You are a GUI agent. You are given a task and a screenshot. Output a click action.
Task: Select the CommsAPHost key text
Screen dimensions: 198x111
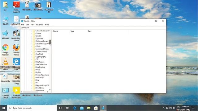41,51
